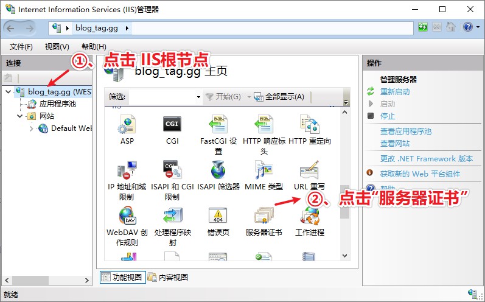The height and width of the screenshot is (302, 485).
Task: Expand the Default Web site node
Action: coord(32,128)
